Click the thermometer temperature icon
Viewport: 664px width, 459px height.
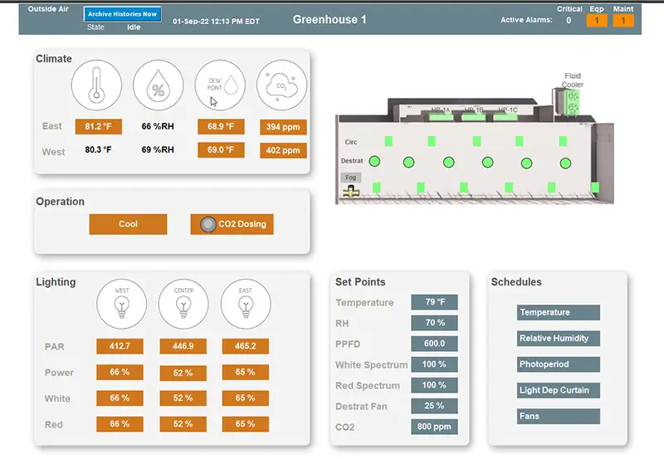pos(96,85)
